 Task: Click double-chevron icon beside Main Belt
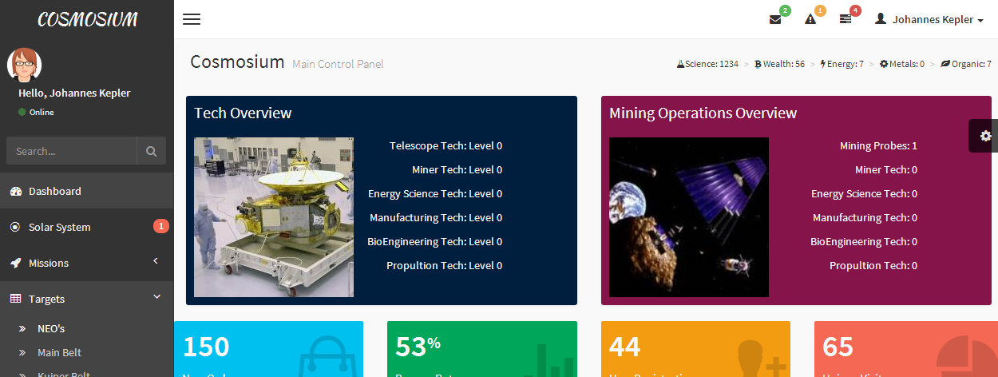[23, 352]
